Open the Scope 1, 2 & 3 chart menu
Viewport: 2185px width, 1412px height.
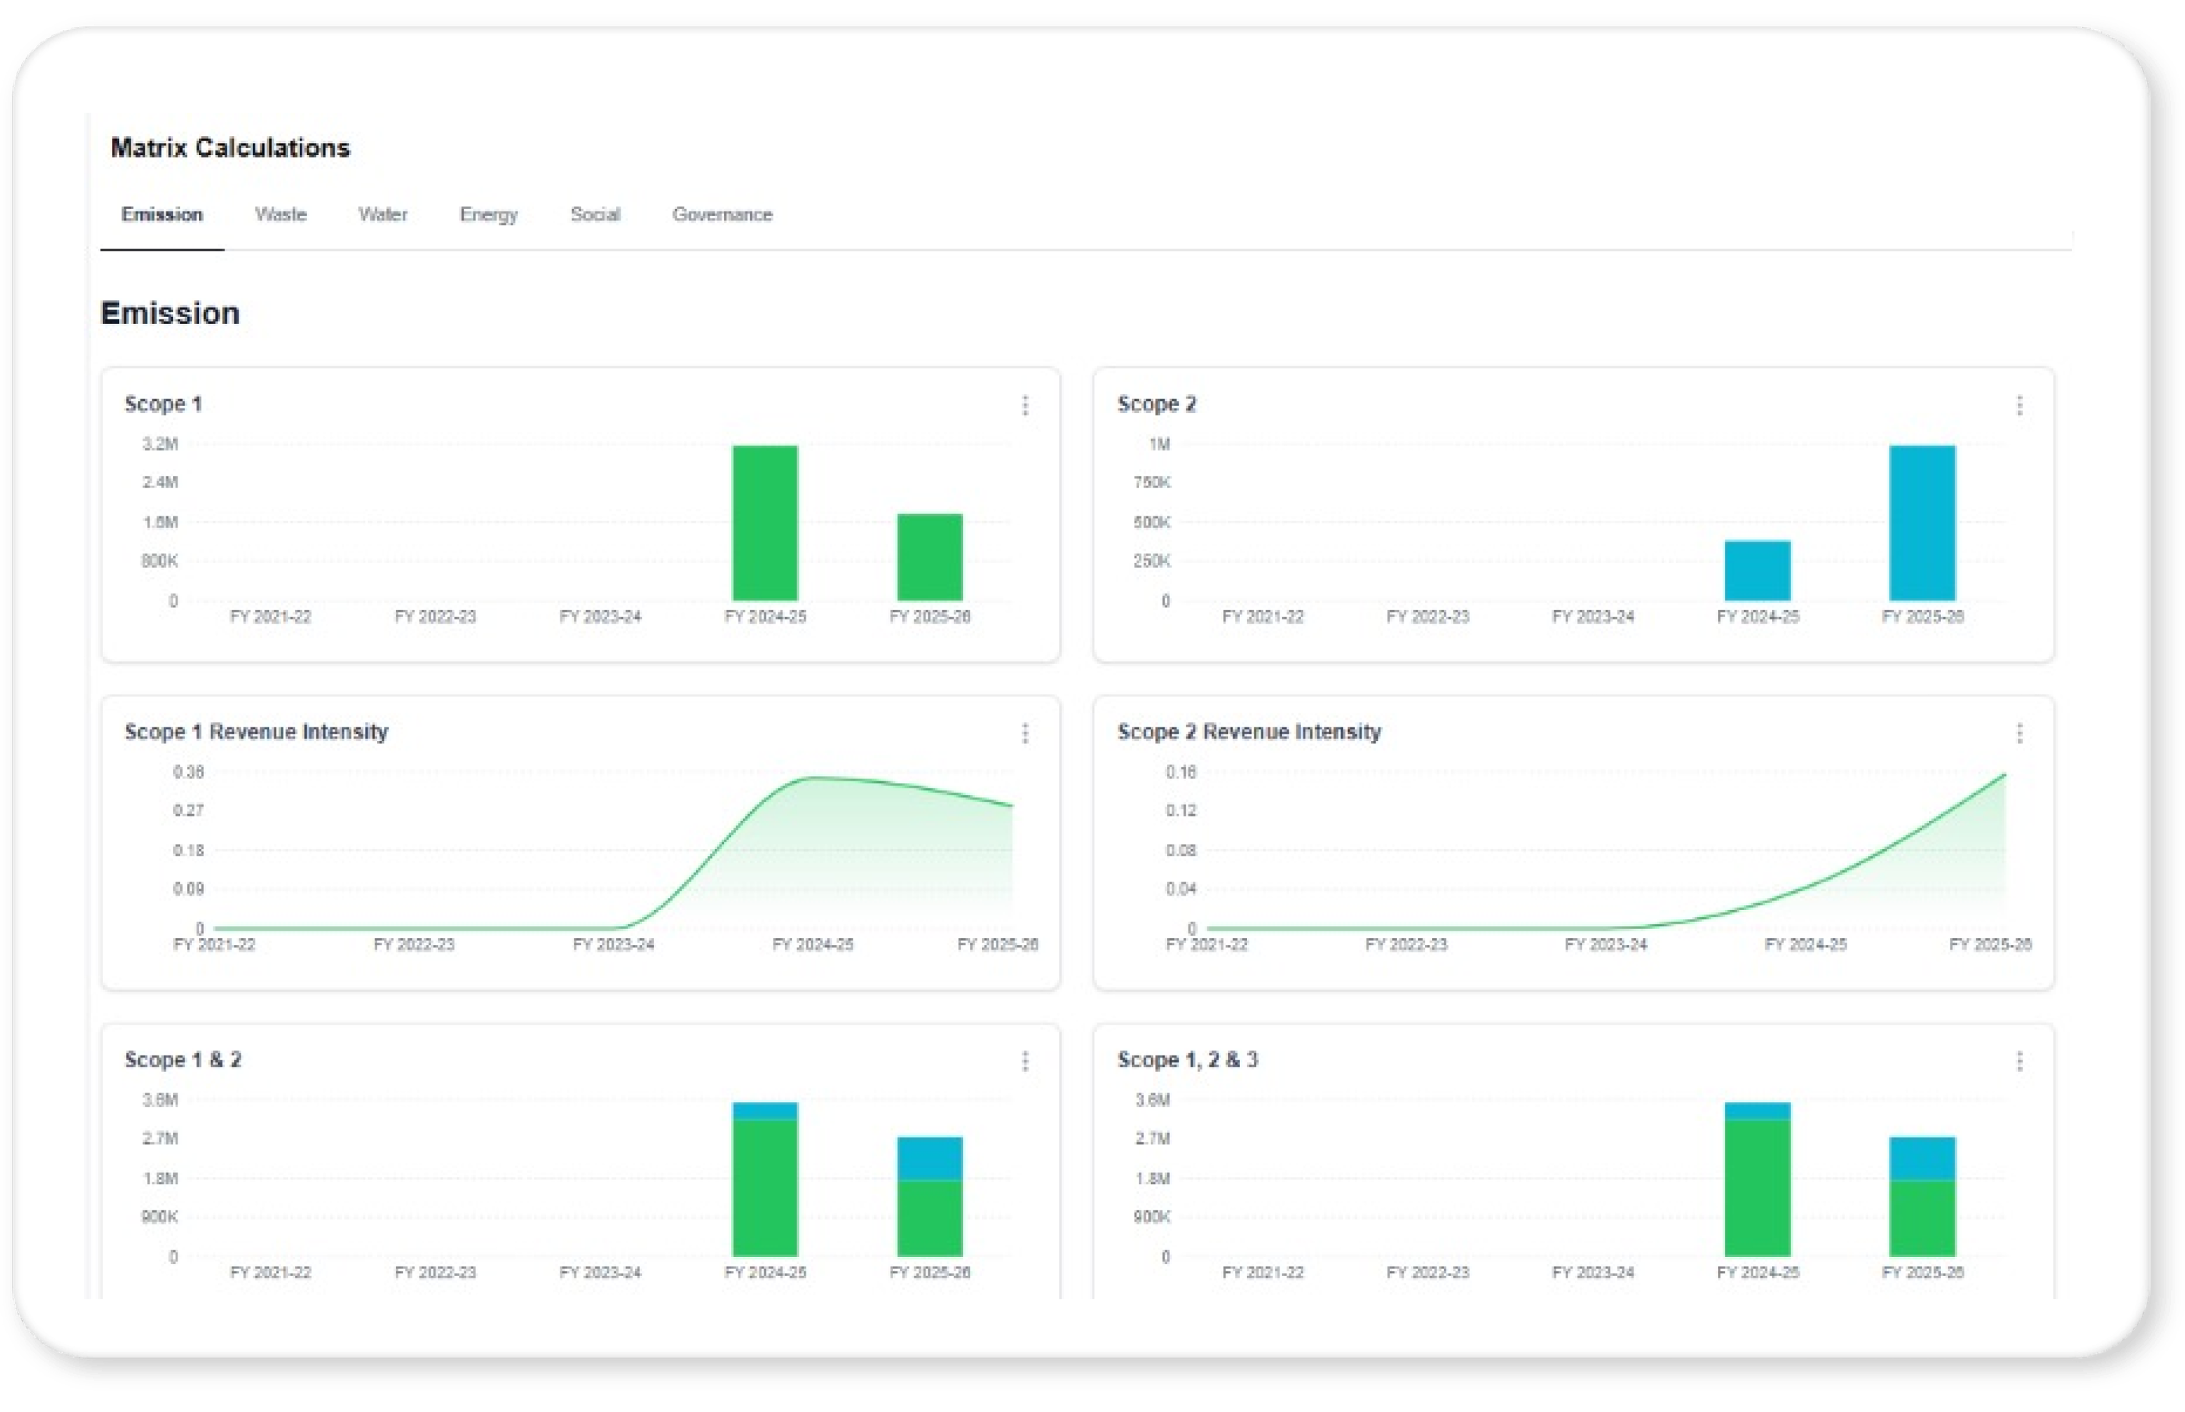coord(2020,1061)
